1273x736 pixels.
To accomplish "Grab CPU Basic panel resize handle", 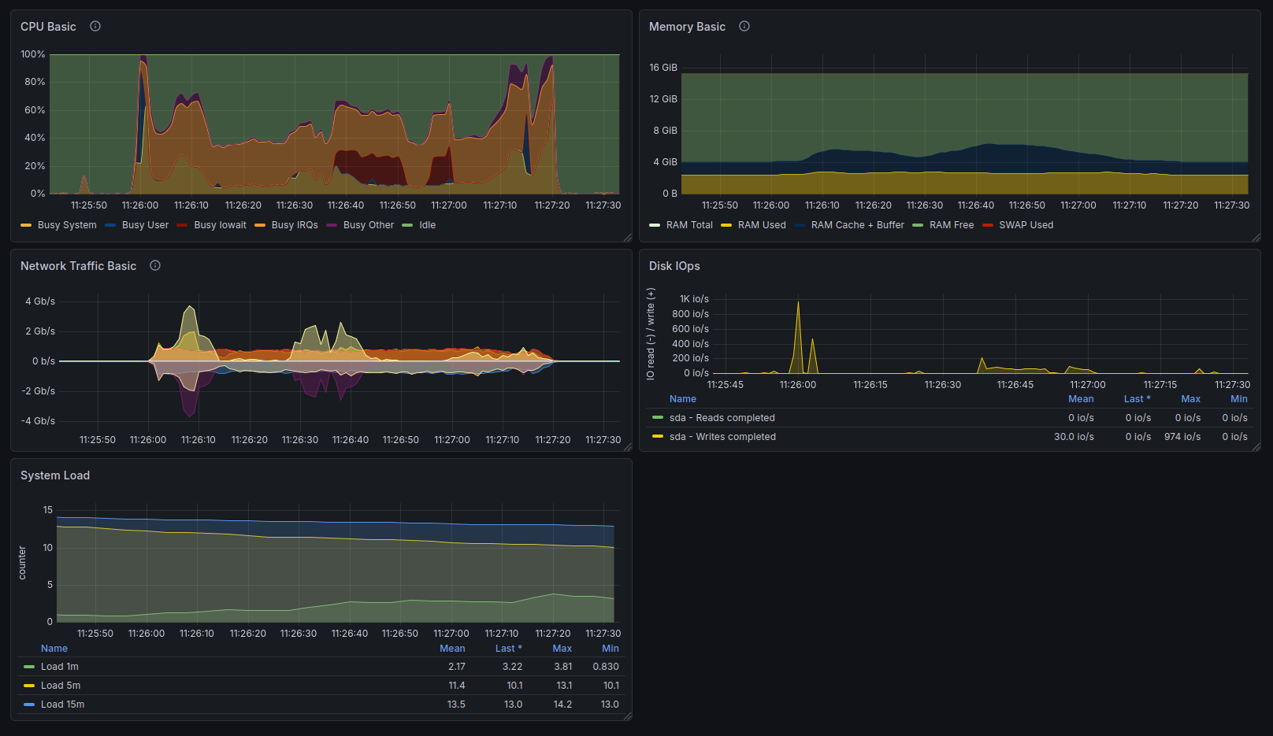I will point(628,238).
